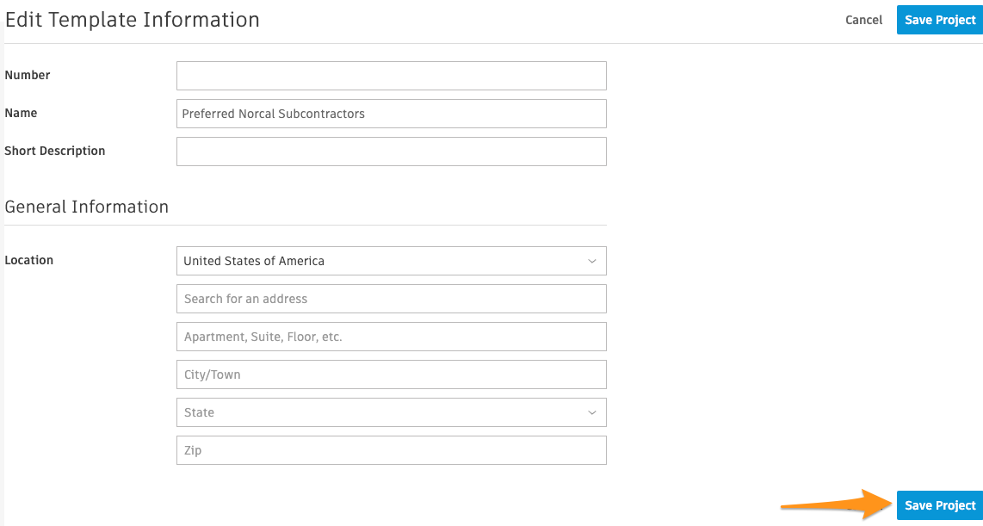Select the Name field containing Preferred Norcal Subcontractors

[391, 113]
